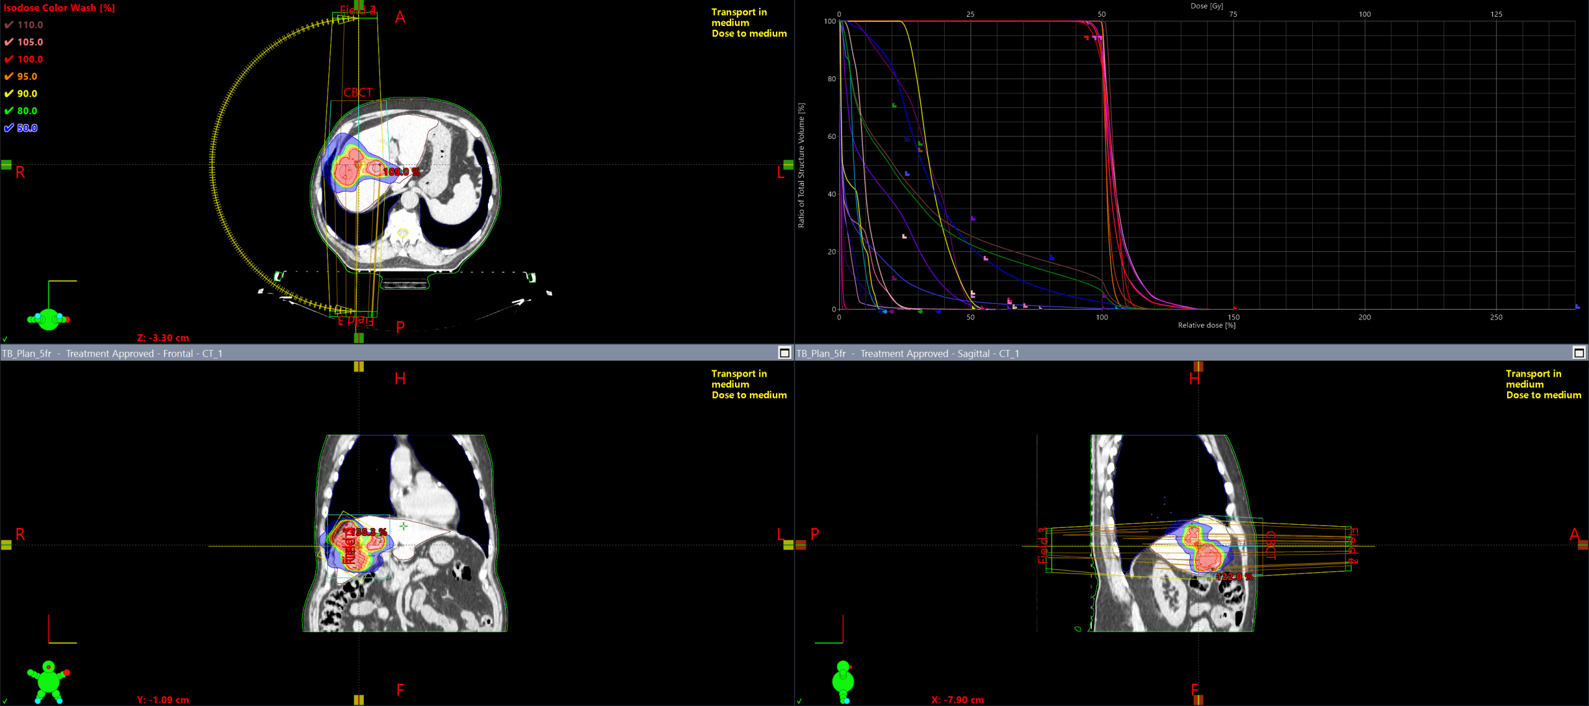
Task: Click the patient orientation figure in transversal view
Action: pyautogui.click(x=48, y=319)
